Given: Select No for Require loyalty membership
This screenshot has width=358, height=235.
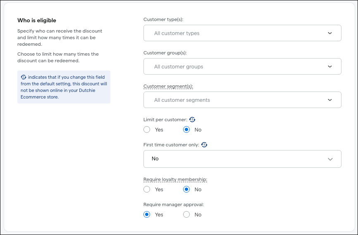Looking at the screenshot, I should pos(186,190).
